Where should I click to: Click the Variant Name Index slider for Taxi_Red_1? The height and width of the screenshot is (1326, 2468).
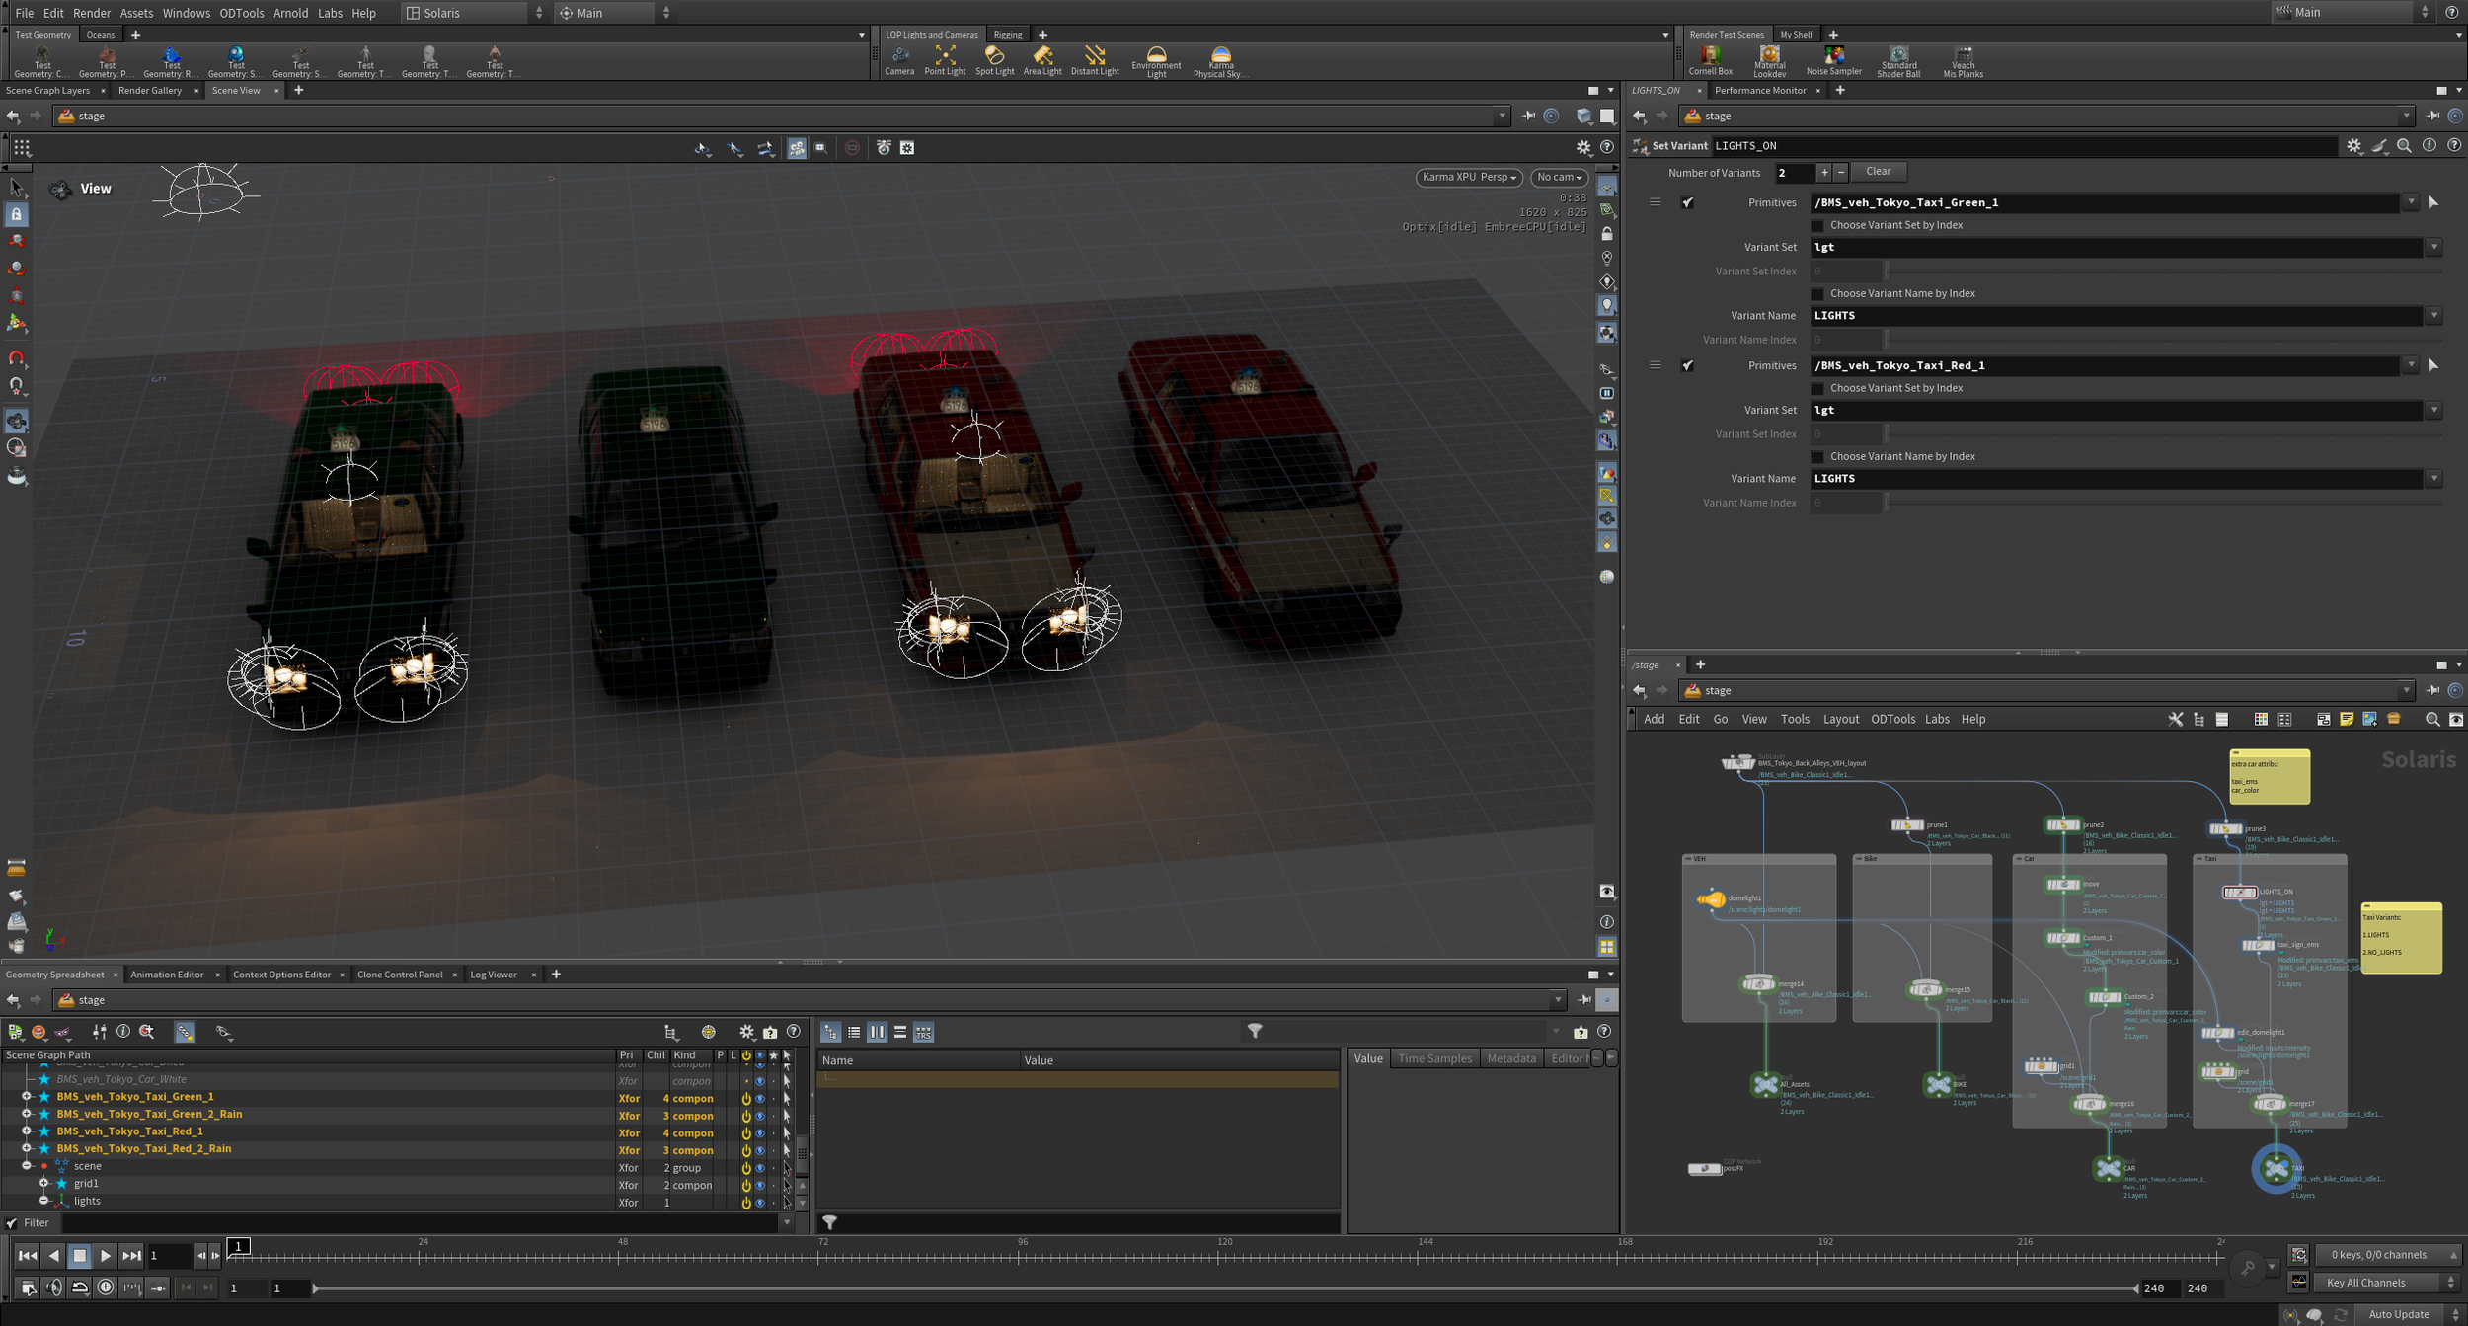click(x=2163, y=503)
